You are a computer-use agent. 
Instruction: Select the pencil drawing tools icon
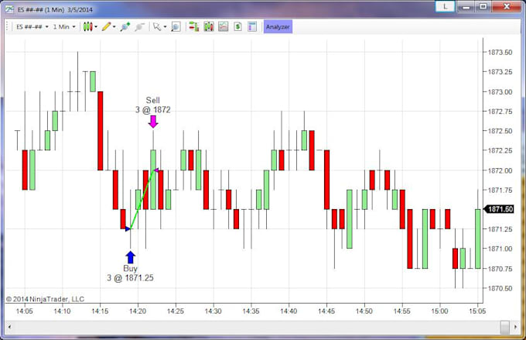point(106,27)
